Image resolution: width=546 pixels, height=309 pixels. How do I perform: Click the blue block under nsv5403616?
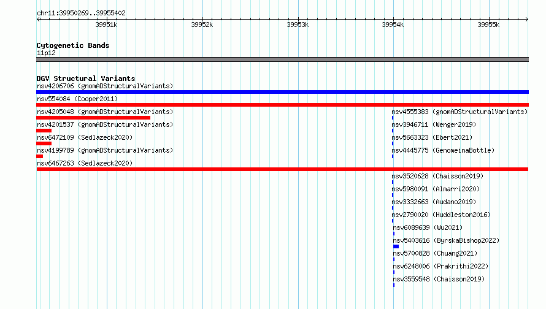(396, 246)
